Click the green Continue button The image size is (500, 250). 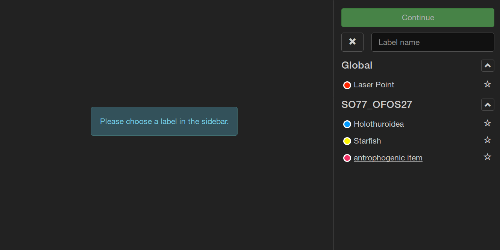tap(418, 18)
